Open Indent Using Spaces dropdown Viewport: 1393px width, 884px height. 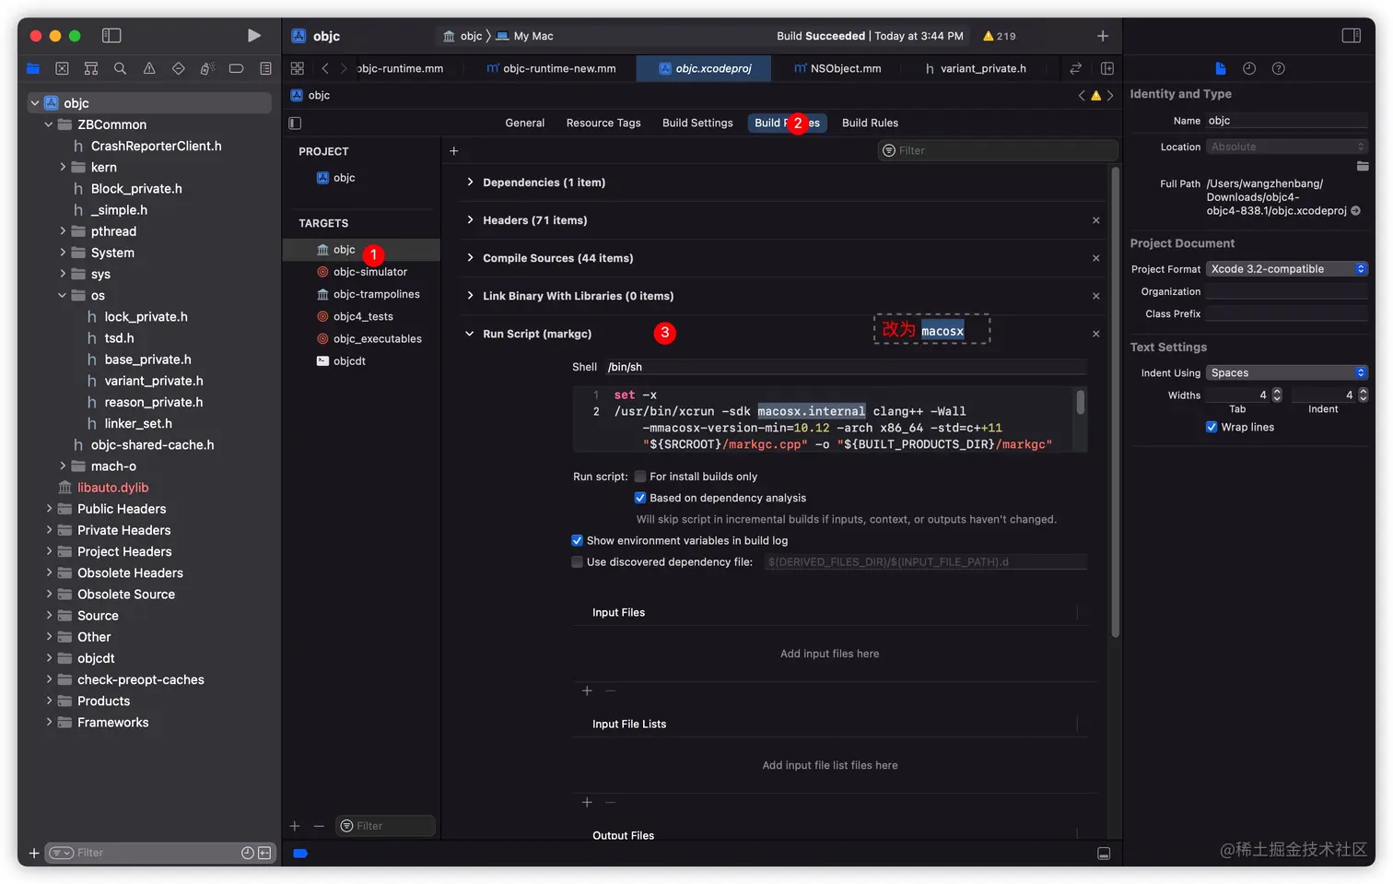1287,372
